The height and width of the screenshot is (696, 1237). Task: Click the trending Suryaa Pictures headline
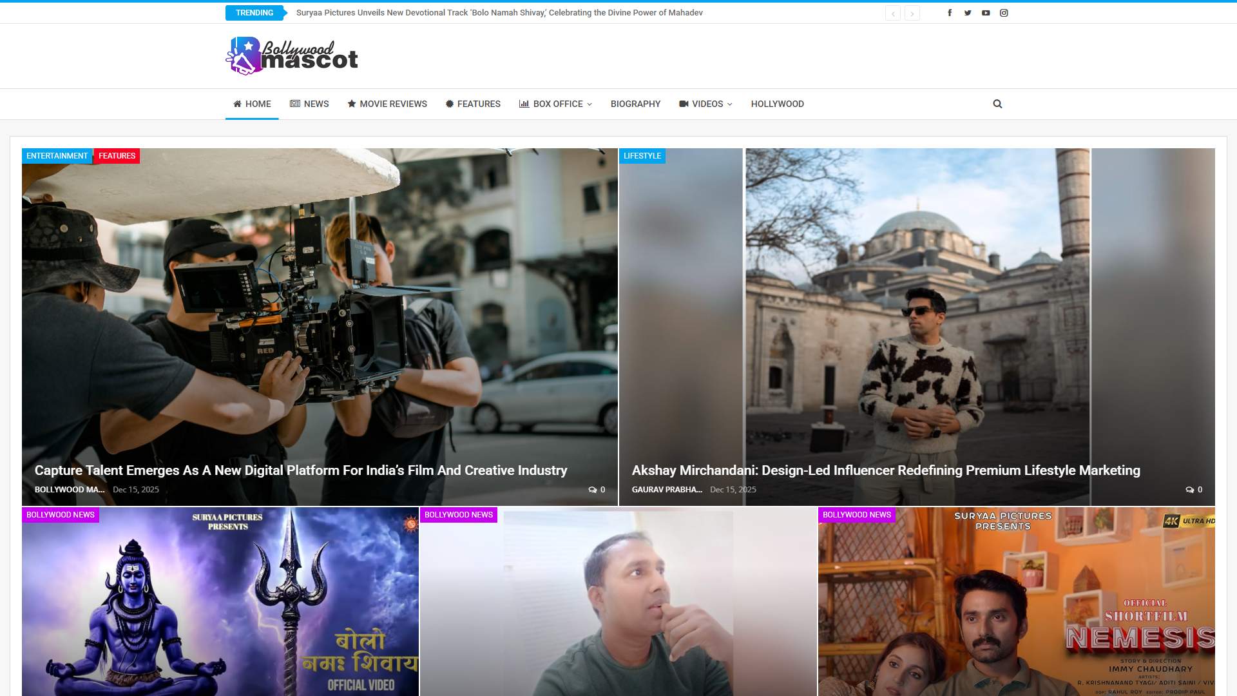[499, 13]
